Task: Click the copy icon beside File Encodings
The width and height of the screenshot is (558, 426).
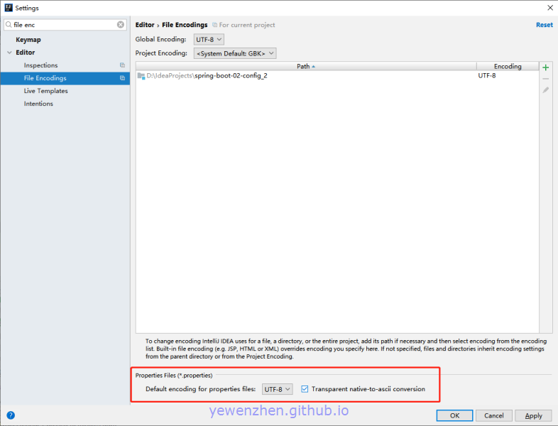Action: [122, 78]
